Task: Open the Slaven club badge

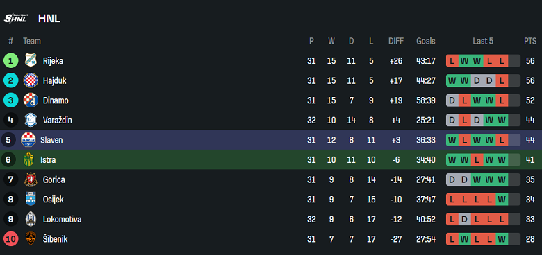Action: pyautogui.click(x=28, y=140)
